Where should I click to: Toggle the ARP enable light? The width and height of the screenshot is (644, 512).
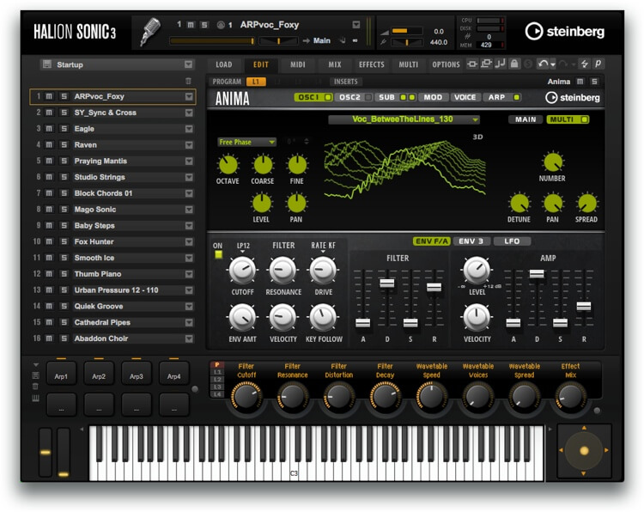click(517, 97)
